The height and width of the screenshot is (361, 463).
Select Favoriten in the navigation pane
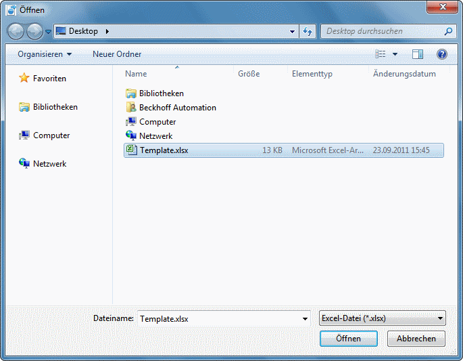point(49,79)
